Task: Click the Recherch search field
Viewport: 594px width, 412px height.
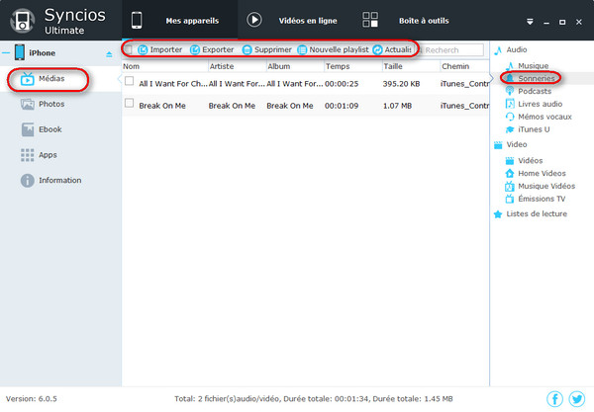Action: [451, 49]
